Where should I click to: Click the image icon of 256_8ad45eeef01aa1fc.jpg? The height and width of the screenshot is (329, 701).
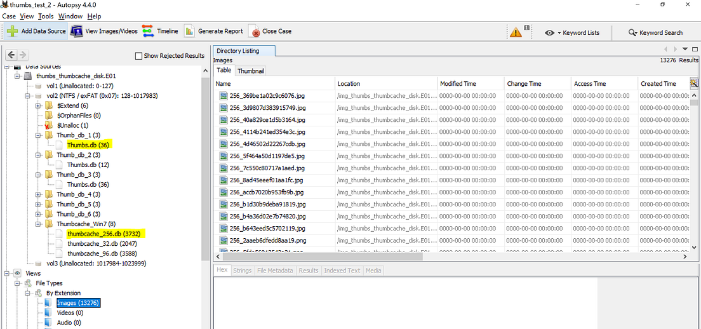click(x=223, y=180)
